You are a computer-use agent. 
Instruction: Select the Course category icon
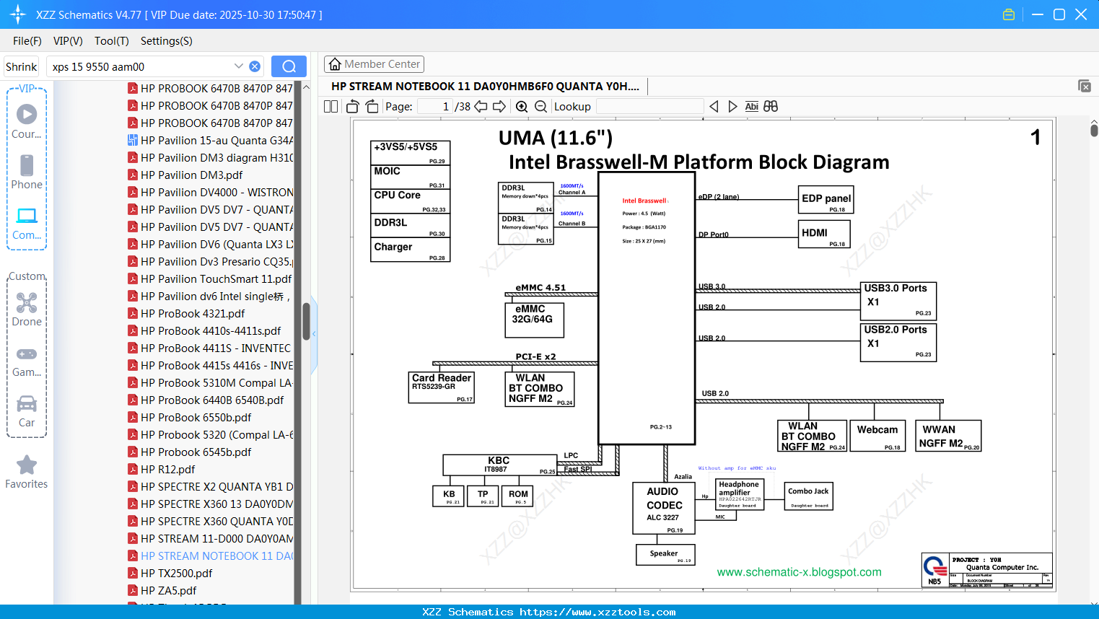(27, 121)
